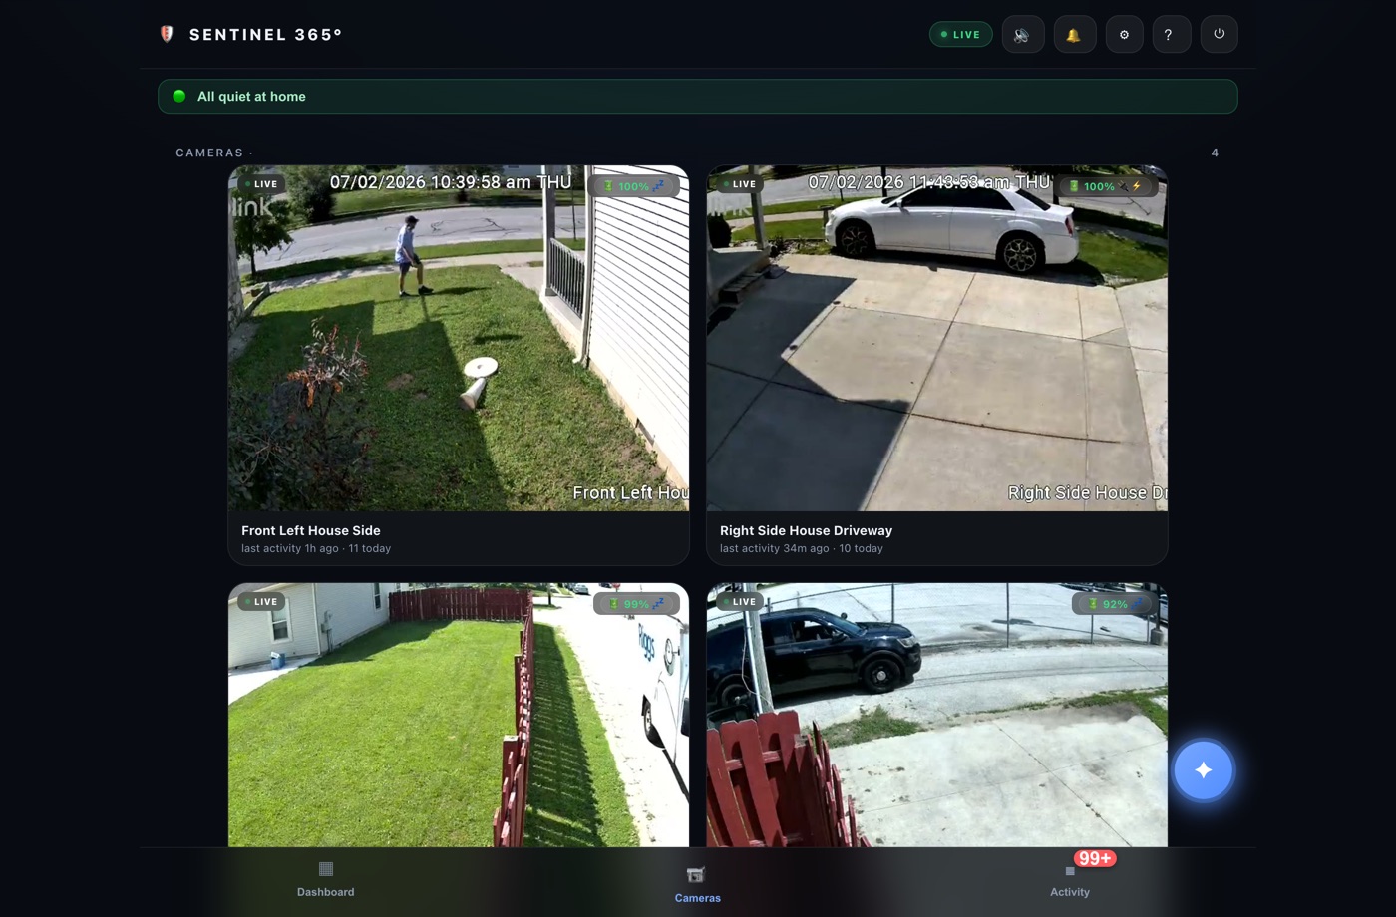Image resolution: width=1396 pixels, height=917 pixels.
Task: Click the 99% battery badge on the fence camera
Action: tap(636, 603)
